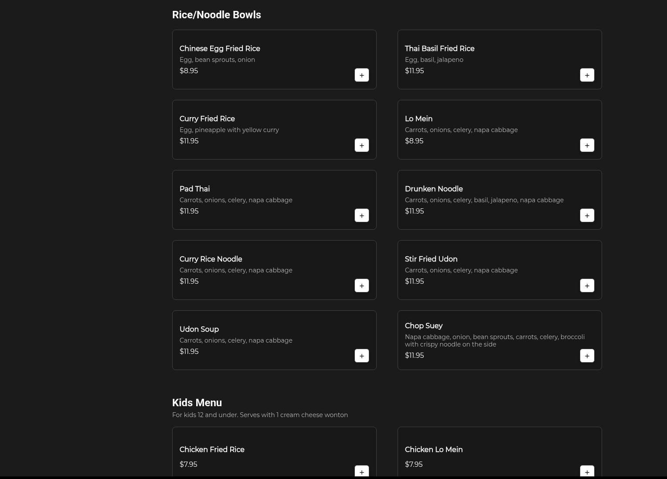Click the Rice/Noodle Bowls section heading
Screen dimensions: 667x479
(217, 15)
